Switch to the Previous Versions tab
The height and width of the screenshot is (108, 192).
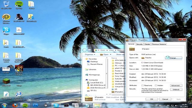(159, 44)
